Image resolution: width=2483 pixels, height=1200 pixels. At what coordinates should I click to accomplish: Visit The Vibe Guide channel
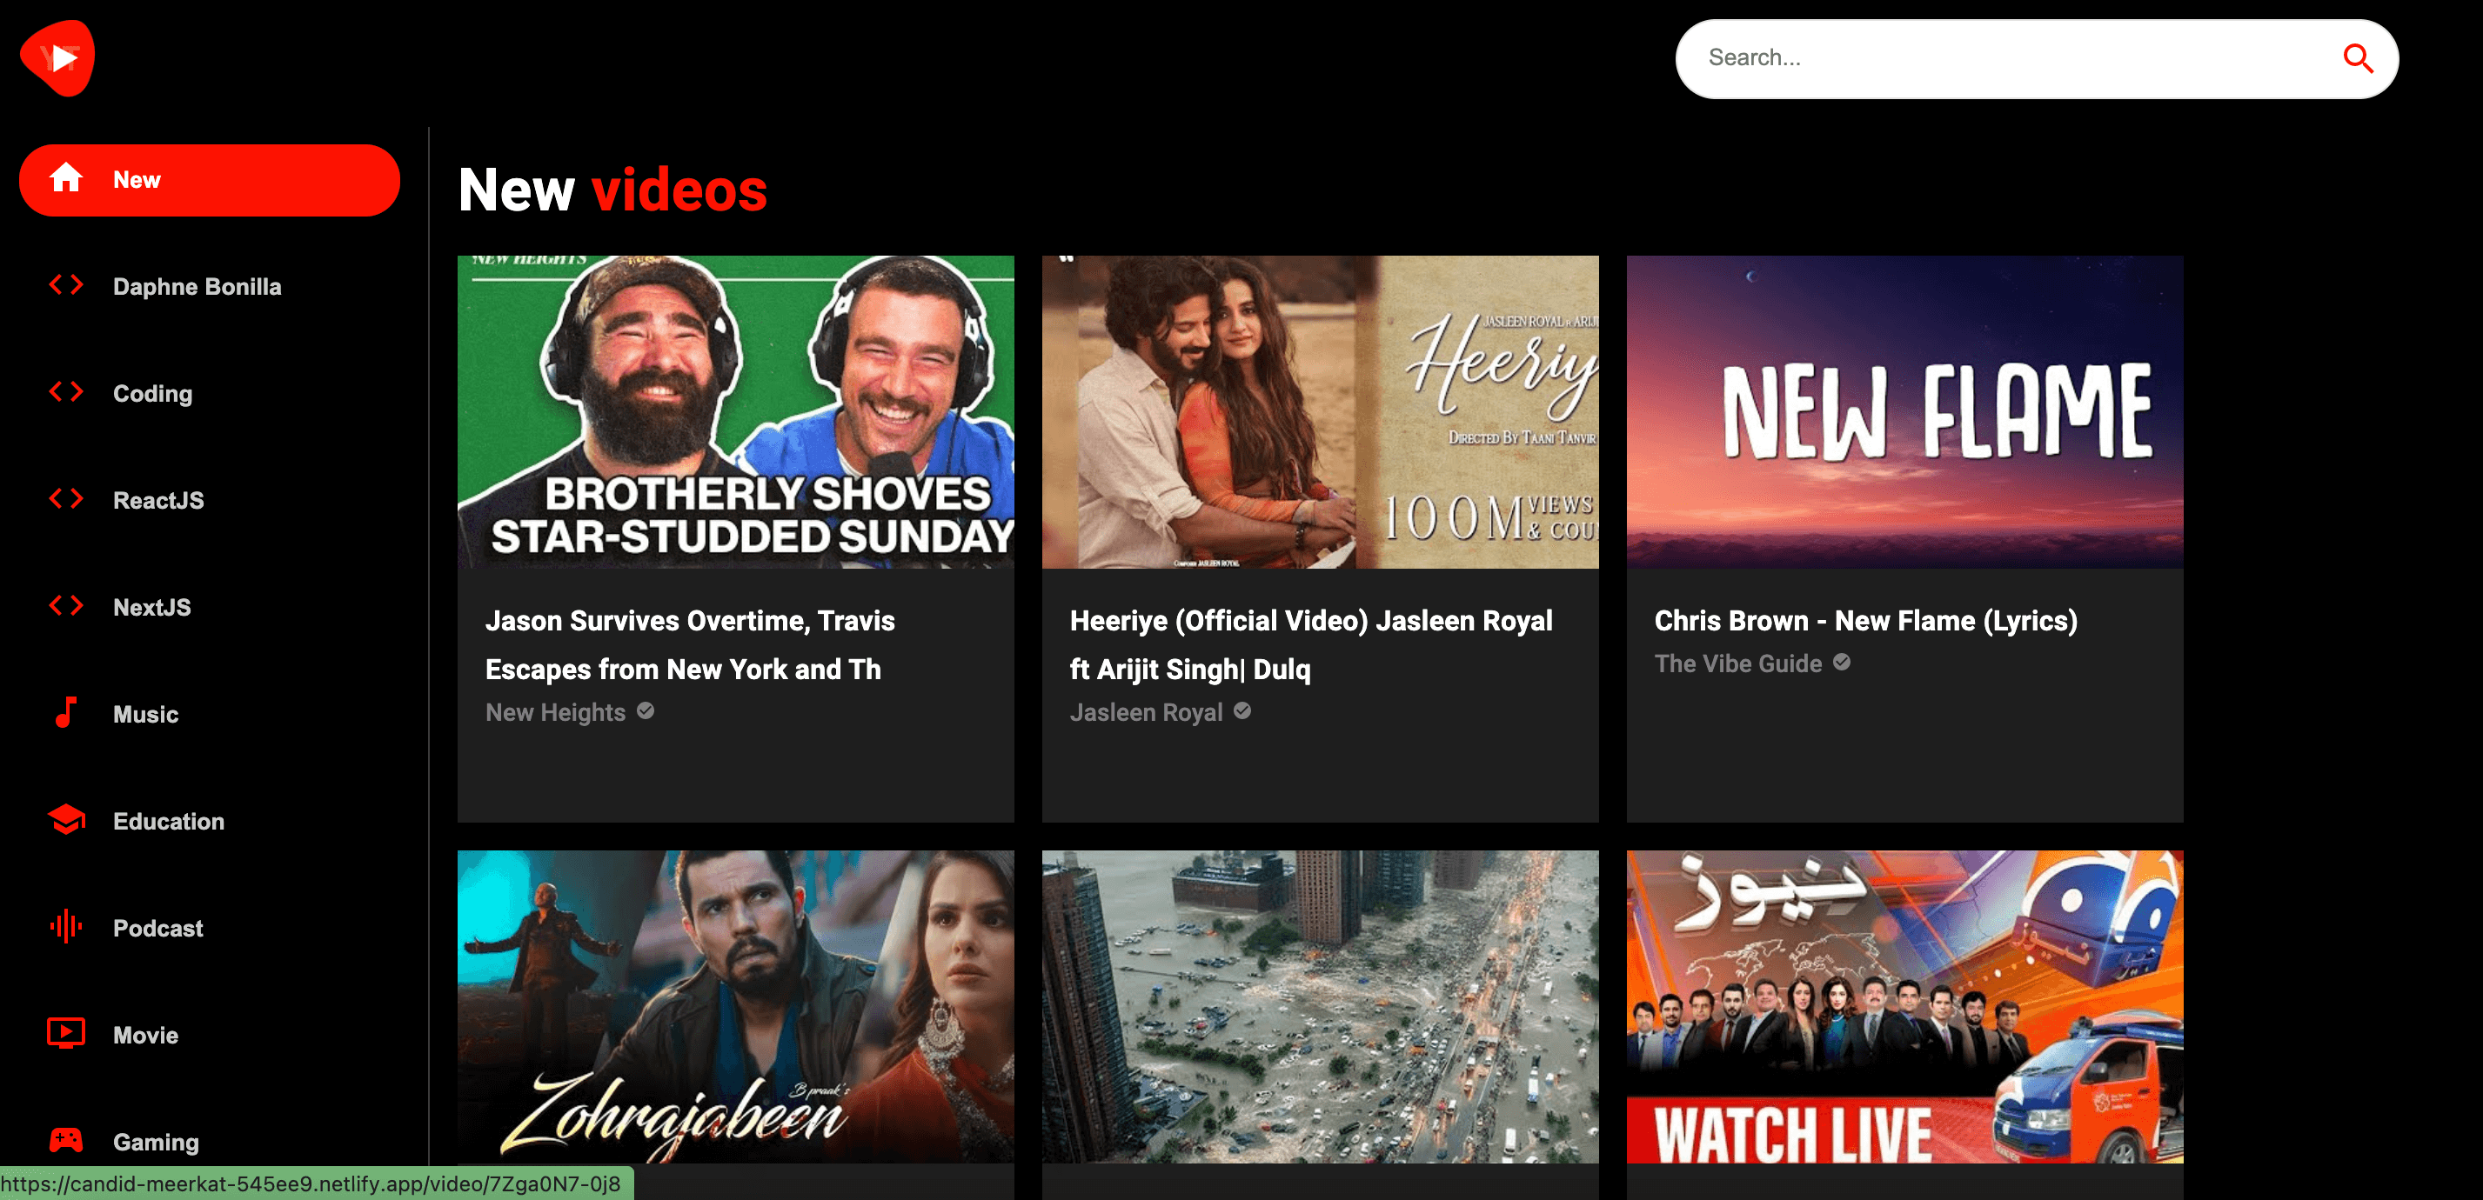(x=1738, y=663)
